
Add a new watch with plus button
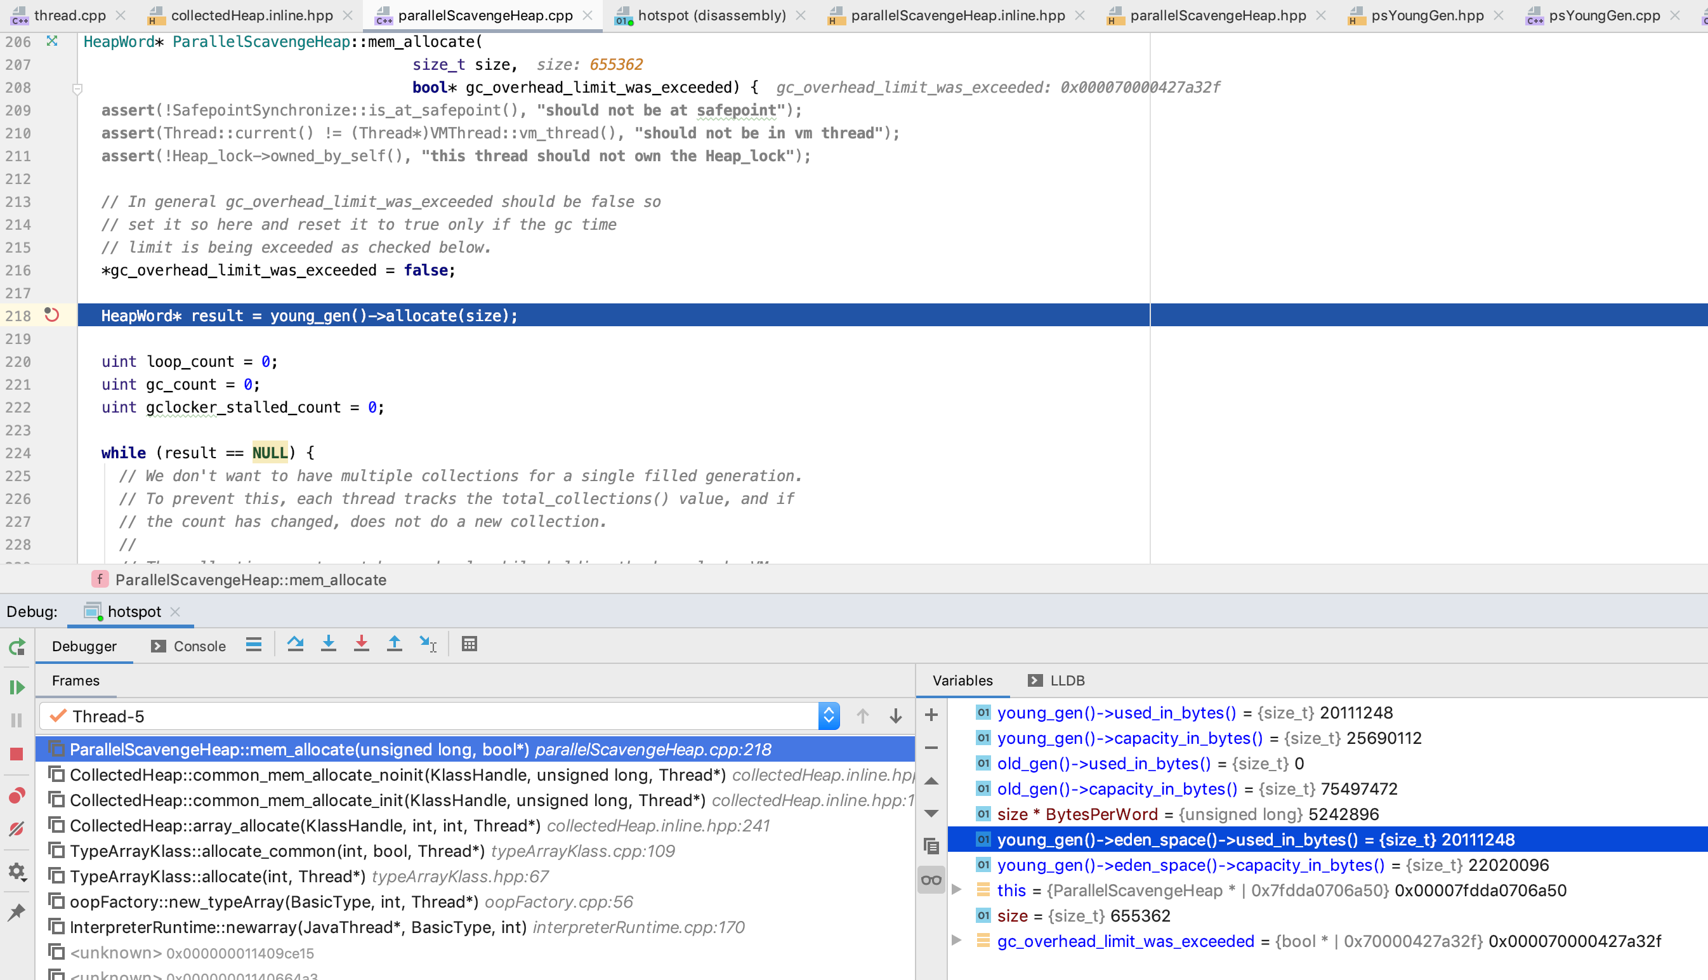point(931,715)
